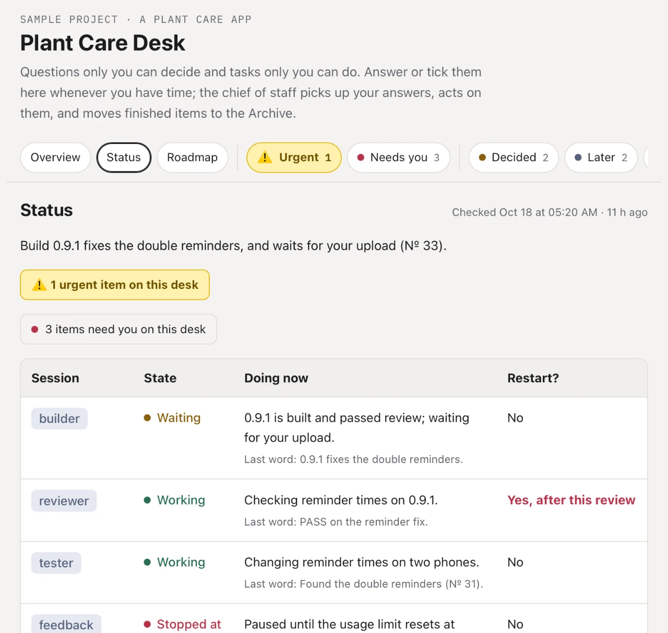Screen dimensions: 668x633
Task: Click the 'Checked Oct 18 at 05:20 AM' timestamp
Action: click(x=524, y=212)
